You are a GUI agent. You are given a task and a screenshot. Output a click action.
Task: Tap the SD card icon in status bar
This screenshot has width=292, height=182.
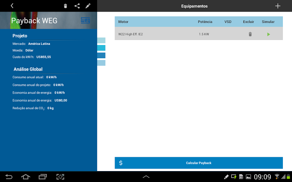point(241,177)
